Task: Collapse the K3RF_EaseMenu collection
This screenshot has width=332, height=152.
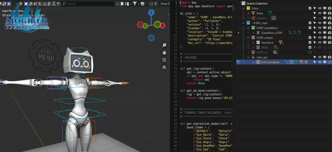Action: (x=248, y=28)
